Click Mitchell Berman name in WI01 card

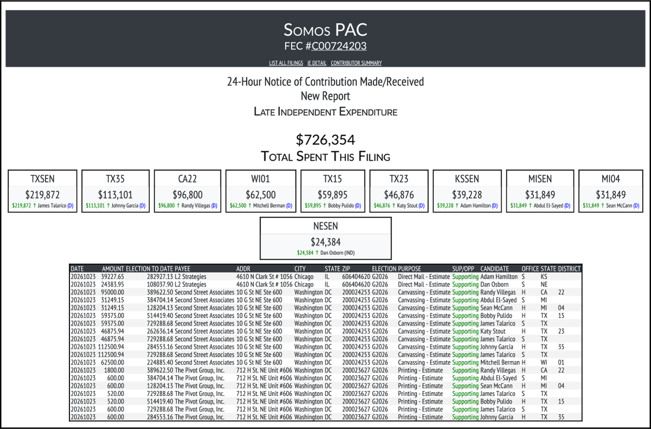click(269, 206)
